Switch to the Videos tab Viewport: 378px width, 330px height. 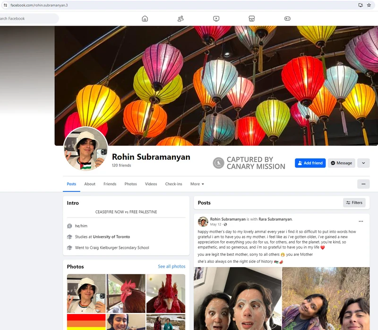151,184
